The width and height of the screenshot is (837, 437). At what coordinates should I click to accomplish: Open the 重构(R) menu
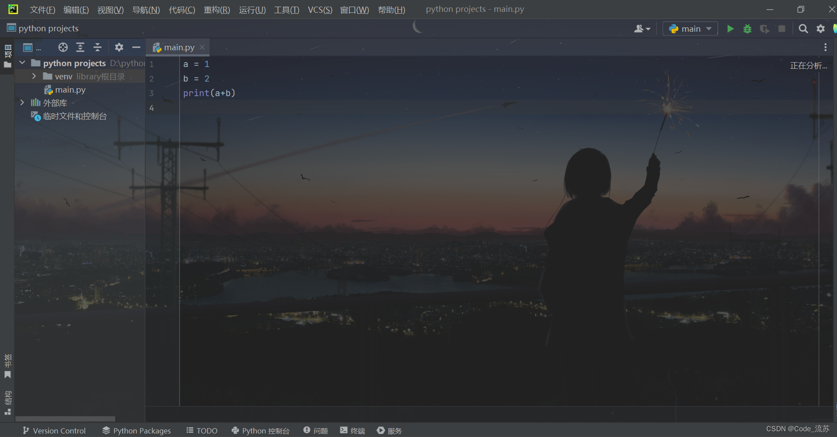click(217, 10)
